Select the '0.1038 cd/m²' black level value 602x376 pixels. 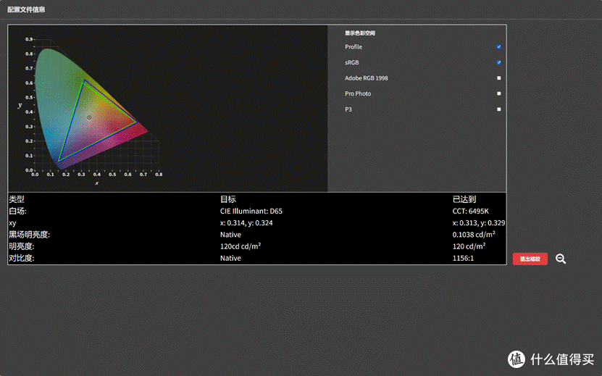click(x=473, y=234)
